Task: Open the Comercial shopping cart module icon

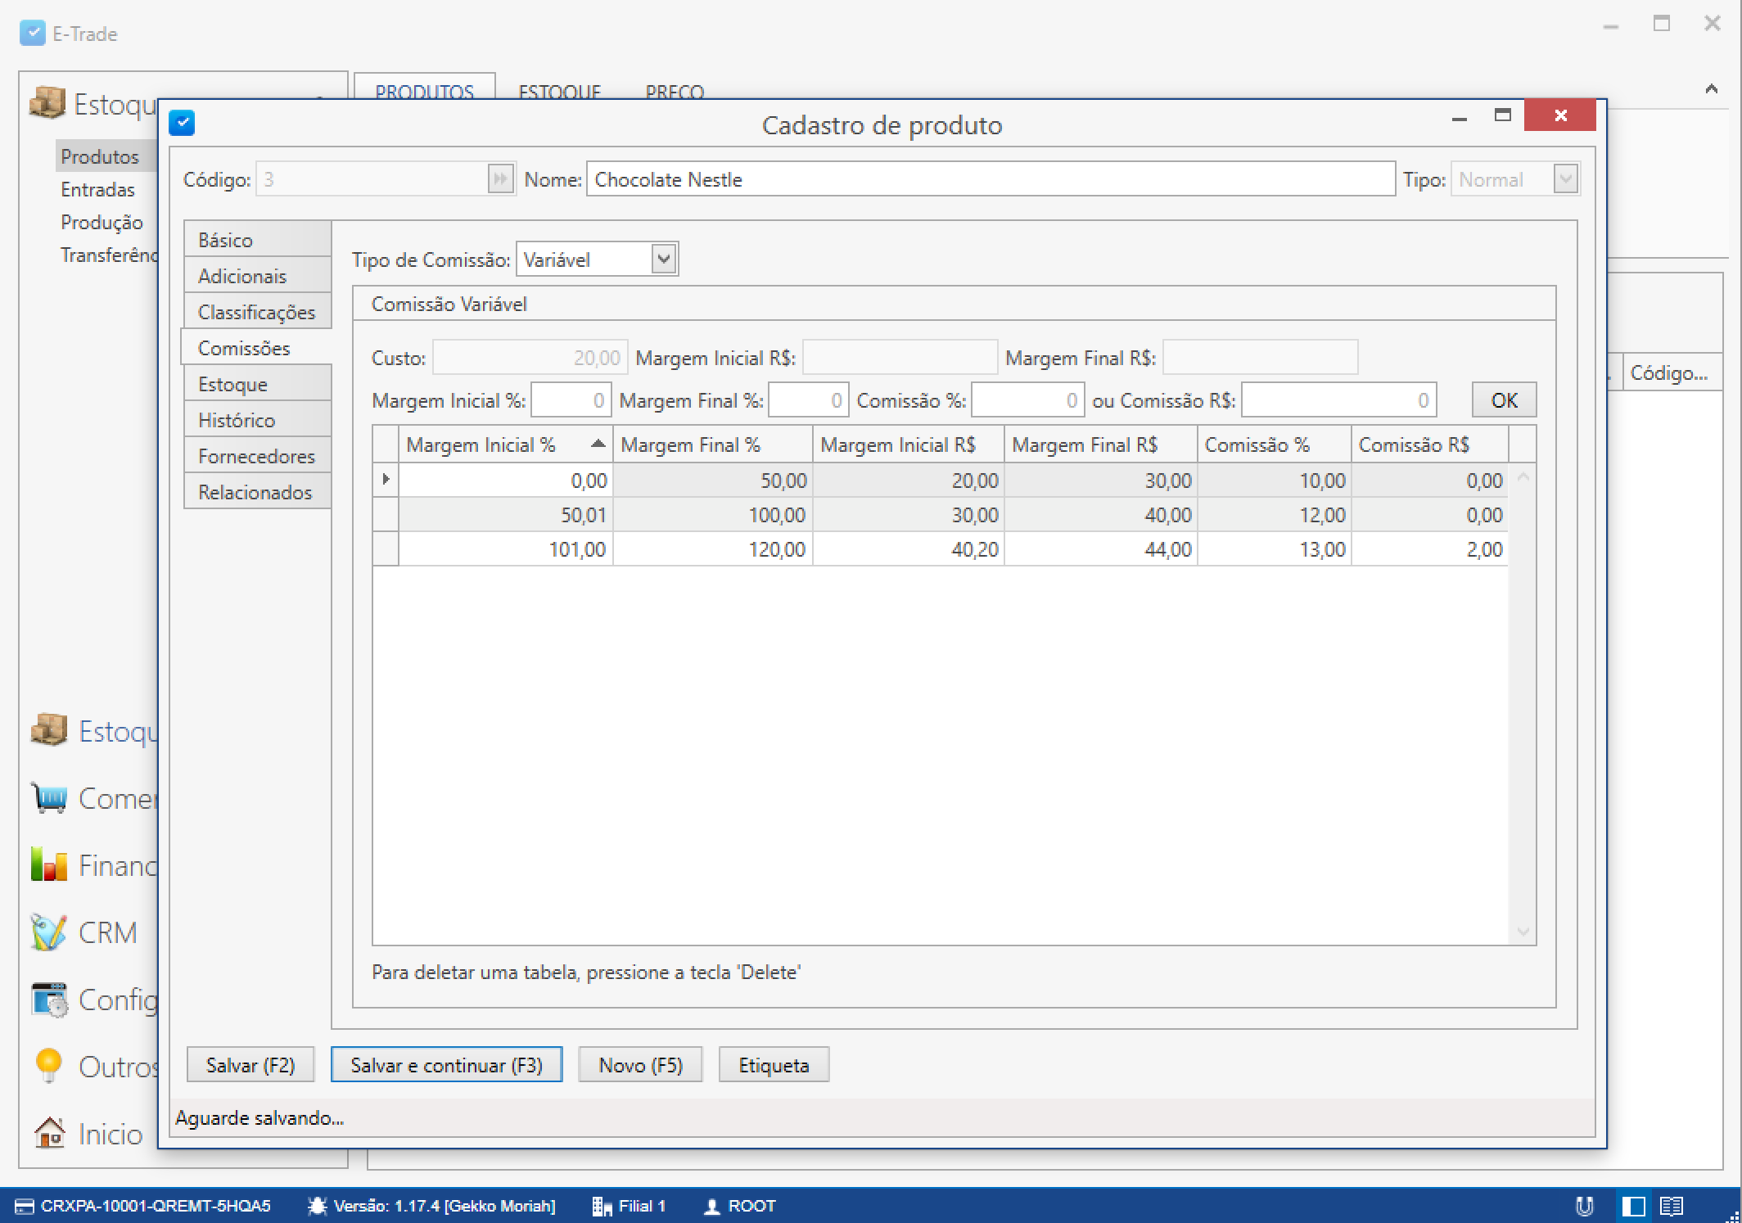Action: pyautogui.click(x=49, y=798)
